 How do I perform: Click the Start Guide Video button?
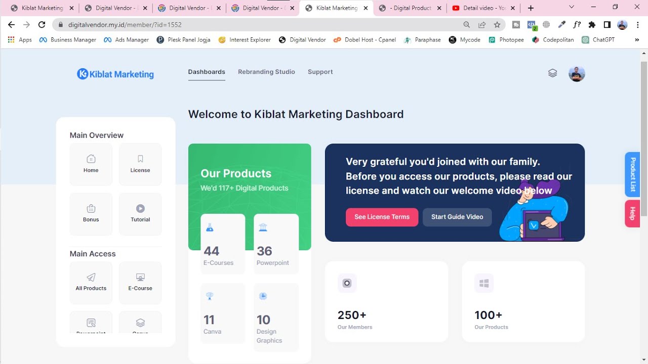(457, 217)
